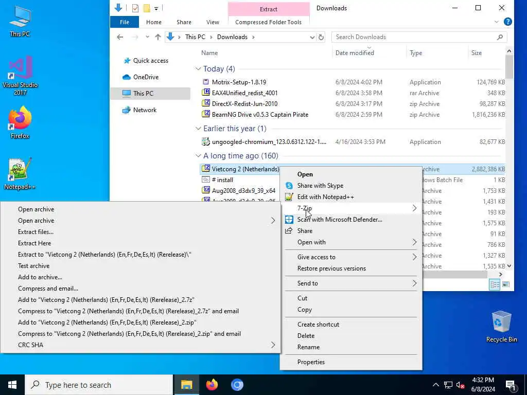Select Quick access in navigation pane
Viewport: 527px width, 395px height.
151,61
